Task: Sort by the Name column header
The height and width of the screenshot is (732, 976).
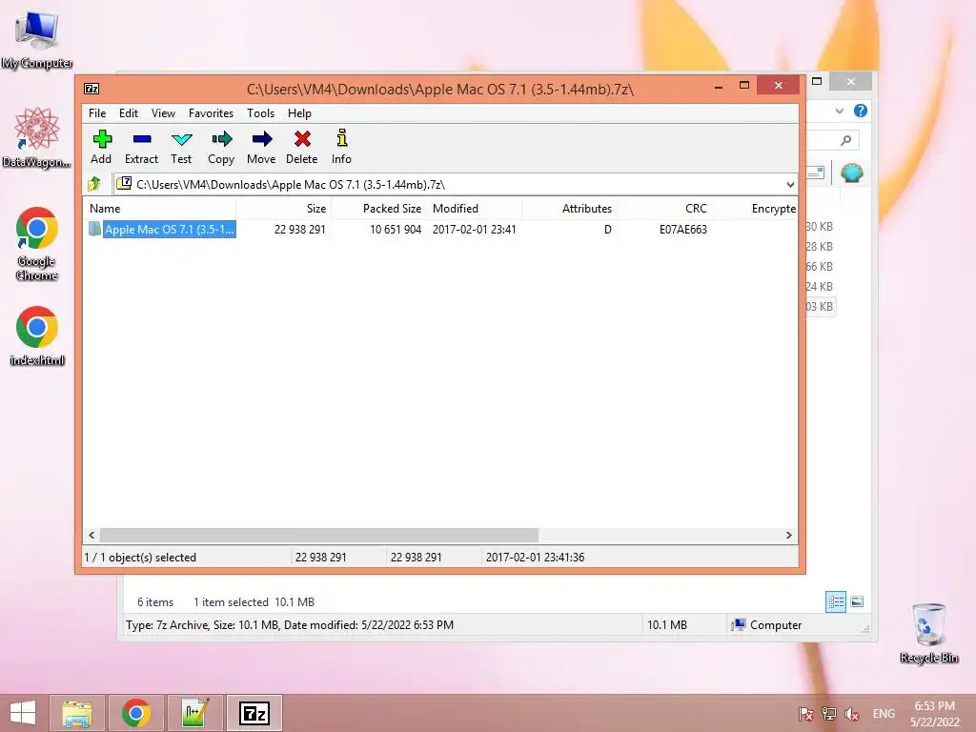Action: pos(159,209)
